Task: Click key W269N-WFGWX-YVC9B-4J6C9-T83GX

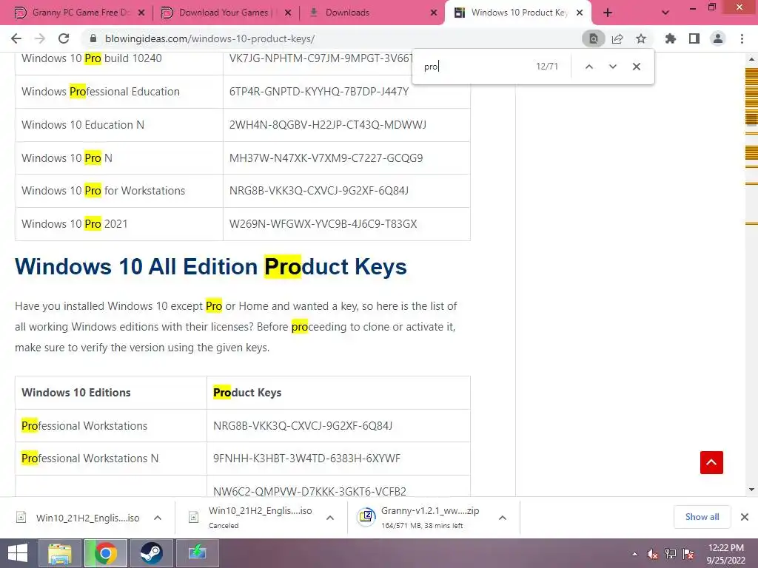Action: (323, 223)
